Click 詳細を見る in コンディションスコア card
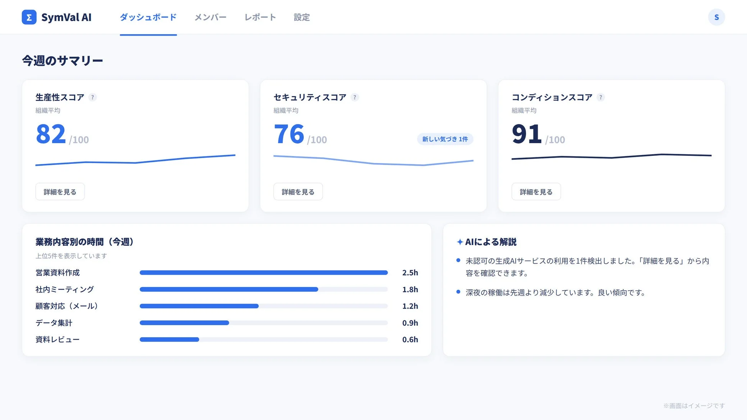 [x=536, y=191]
